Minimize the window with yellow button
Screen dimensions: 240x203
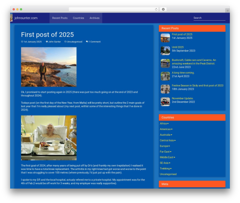[17, 9]
